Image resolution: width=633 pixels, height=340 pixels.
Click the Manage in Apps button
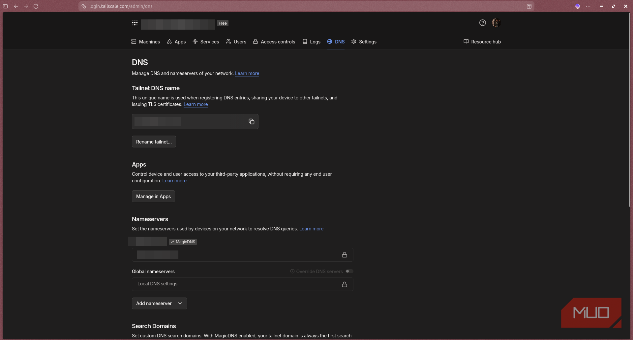(x=153, y=196)
